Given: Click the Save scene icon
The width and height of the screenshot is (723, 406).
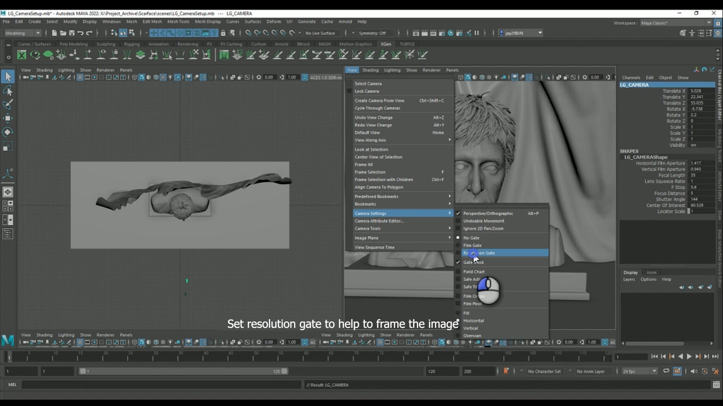Looking at the screenshot, I should click(72, 33).
